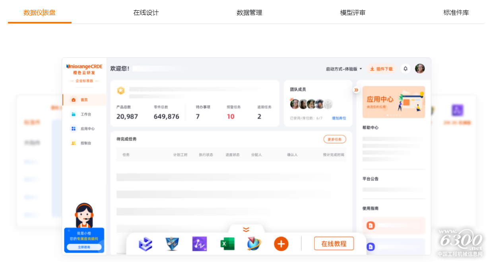Click the user avatar in header
The width and height of the screenshot is (491, 262).
[420, 69]
